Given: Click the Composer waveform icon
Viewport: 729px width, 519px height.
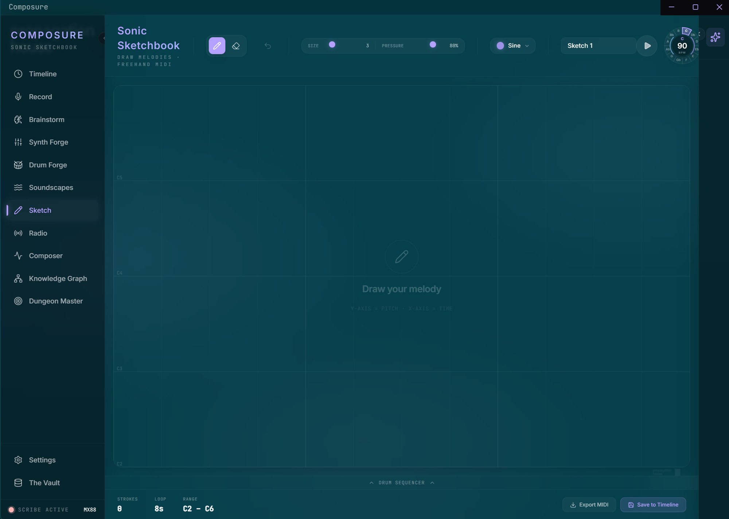Looking at the screenshot, I should coord(18,255).
